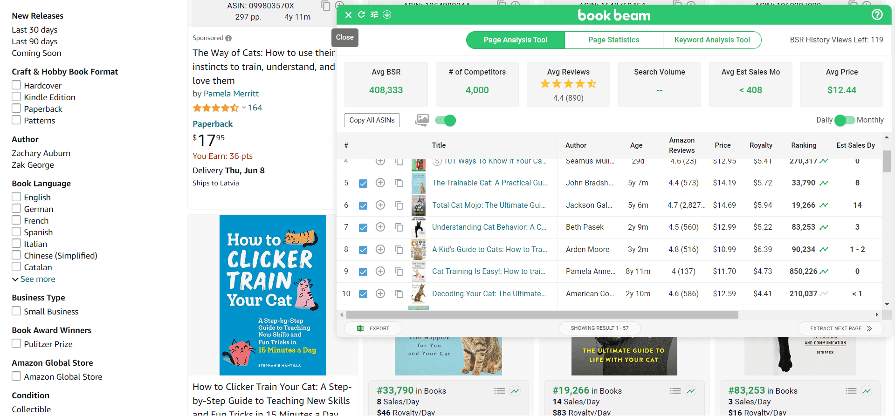Add Cat Training Is Easy row with plus icon
Viewport: 895px width, 416px height.
380,271
